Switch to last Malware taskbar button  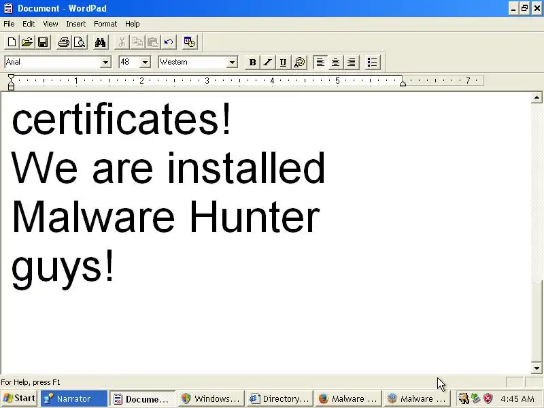coord(418,398)
